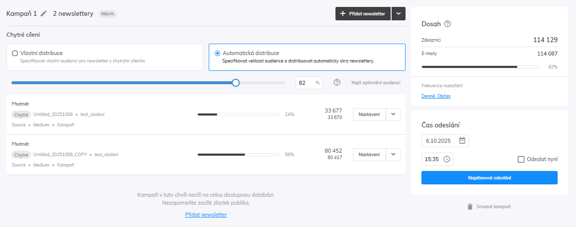
Task: Open Nastavení for Untitled_20251006 newsletter
Action: point(369,114)
